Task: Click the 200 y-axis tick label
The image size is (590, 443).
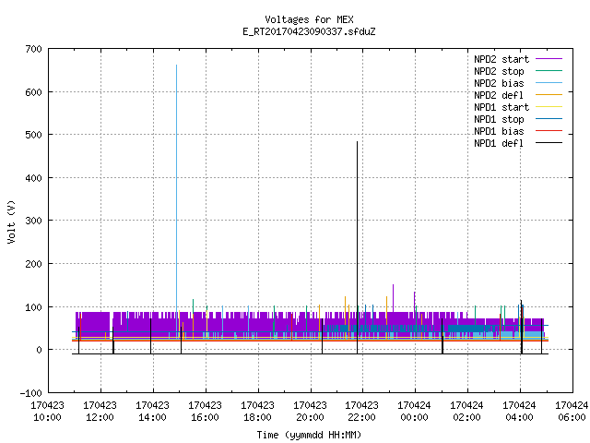Action: point(33,264)
